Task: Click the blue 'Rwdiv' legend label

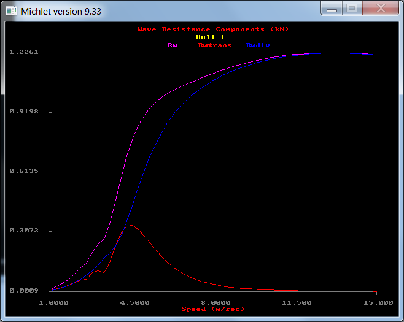Action: coord(258,45)
